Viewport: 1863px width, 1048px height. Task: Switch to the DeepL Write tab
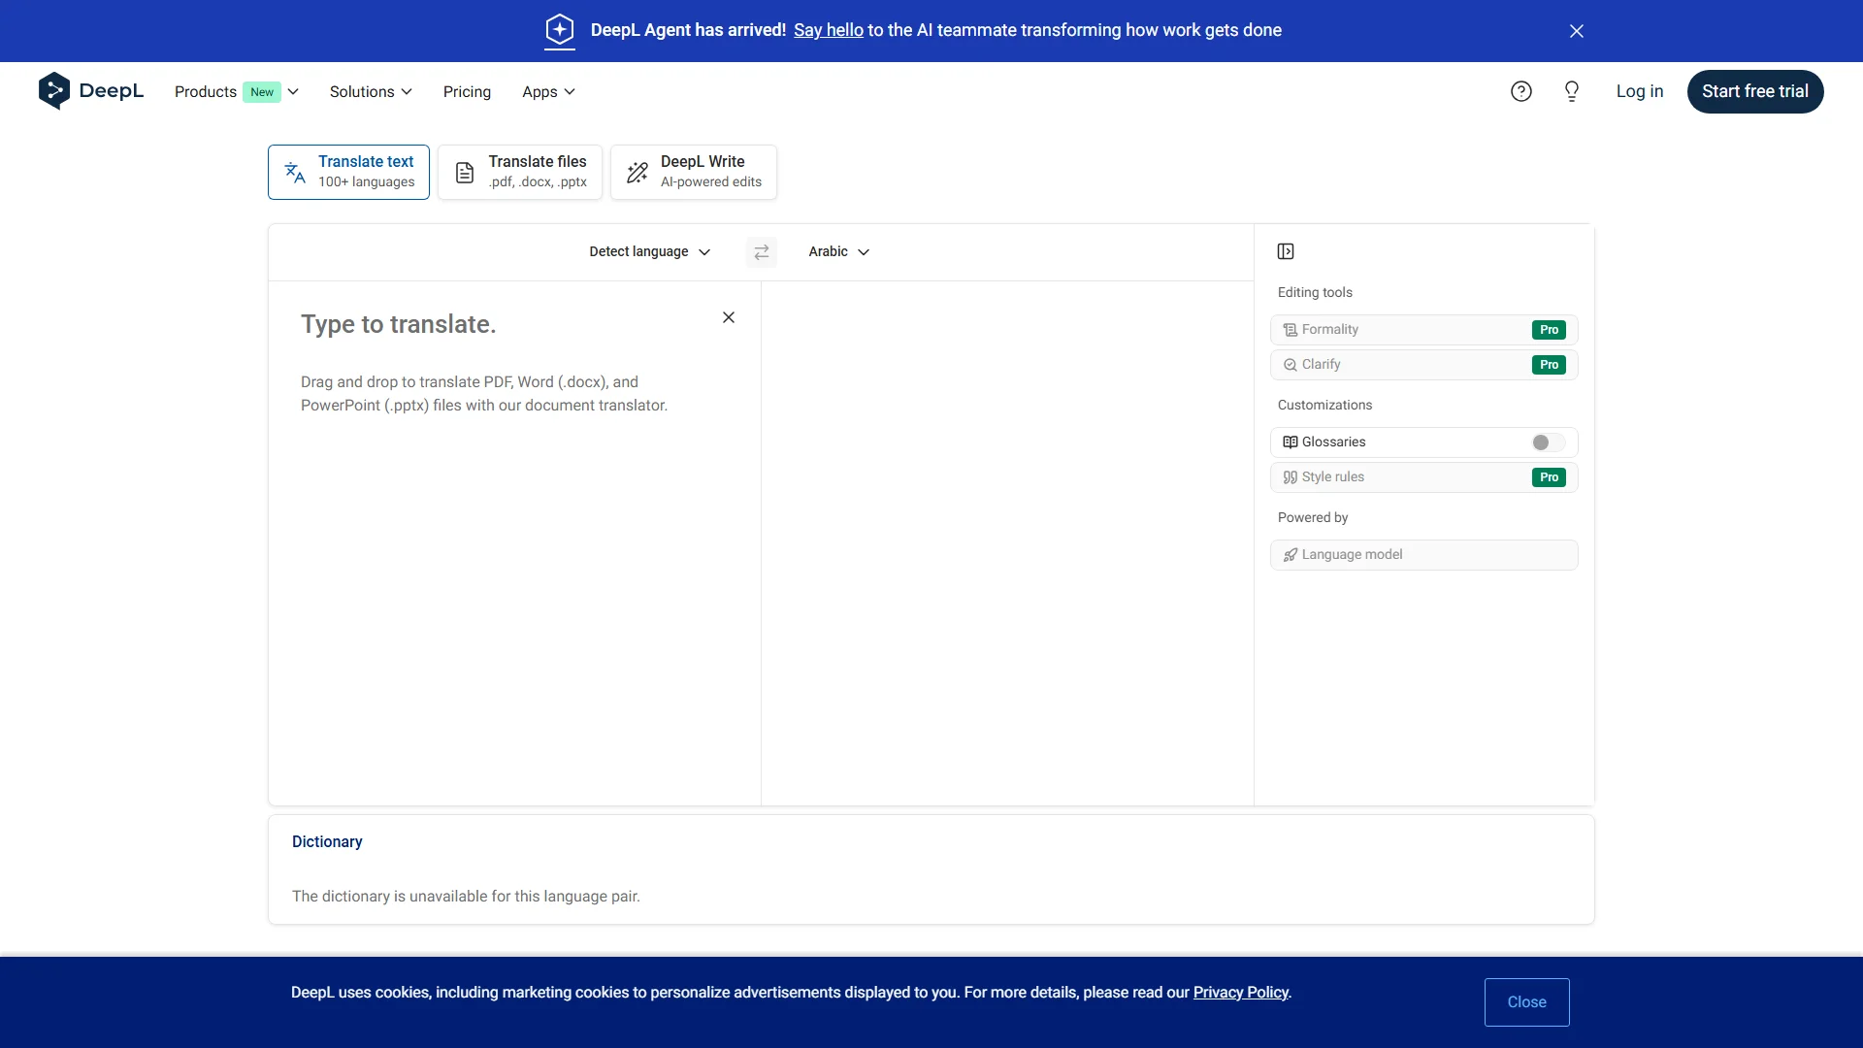[694, 172]
